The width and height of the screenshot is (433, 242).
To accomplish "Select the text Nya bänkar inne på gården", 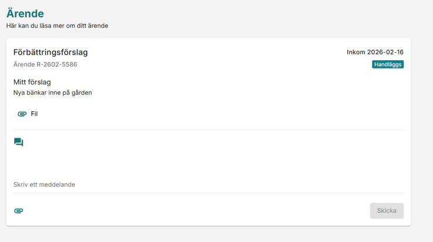I will click(53, 93).
